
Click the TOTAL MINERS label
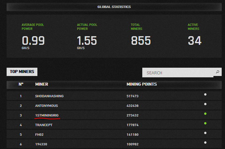[x=136, y=27]
